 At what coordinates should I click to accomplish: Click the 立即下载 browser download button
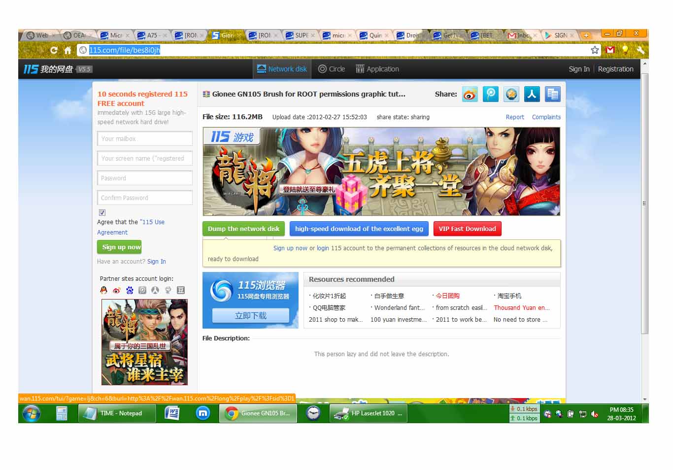pos(250,315)
